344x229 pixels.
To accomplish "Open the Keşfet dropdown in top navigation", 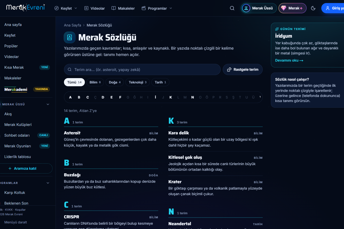I will [x=66, y=8].
